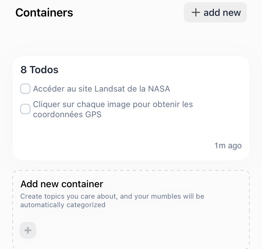Viewport: 262px width, 249px height.
Task: Click the Containers page heading
Action: click(x=44, y=13)
